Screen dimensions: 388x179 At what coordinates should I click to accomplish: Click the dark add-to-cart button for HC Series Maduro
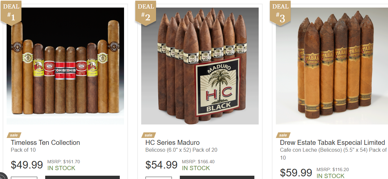click(217, 177)
